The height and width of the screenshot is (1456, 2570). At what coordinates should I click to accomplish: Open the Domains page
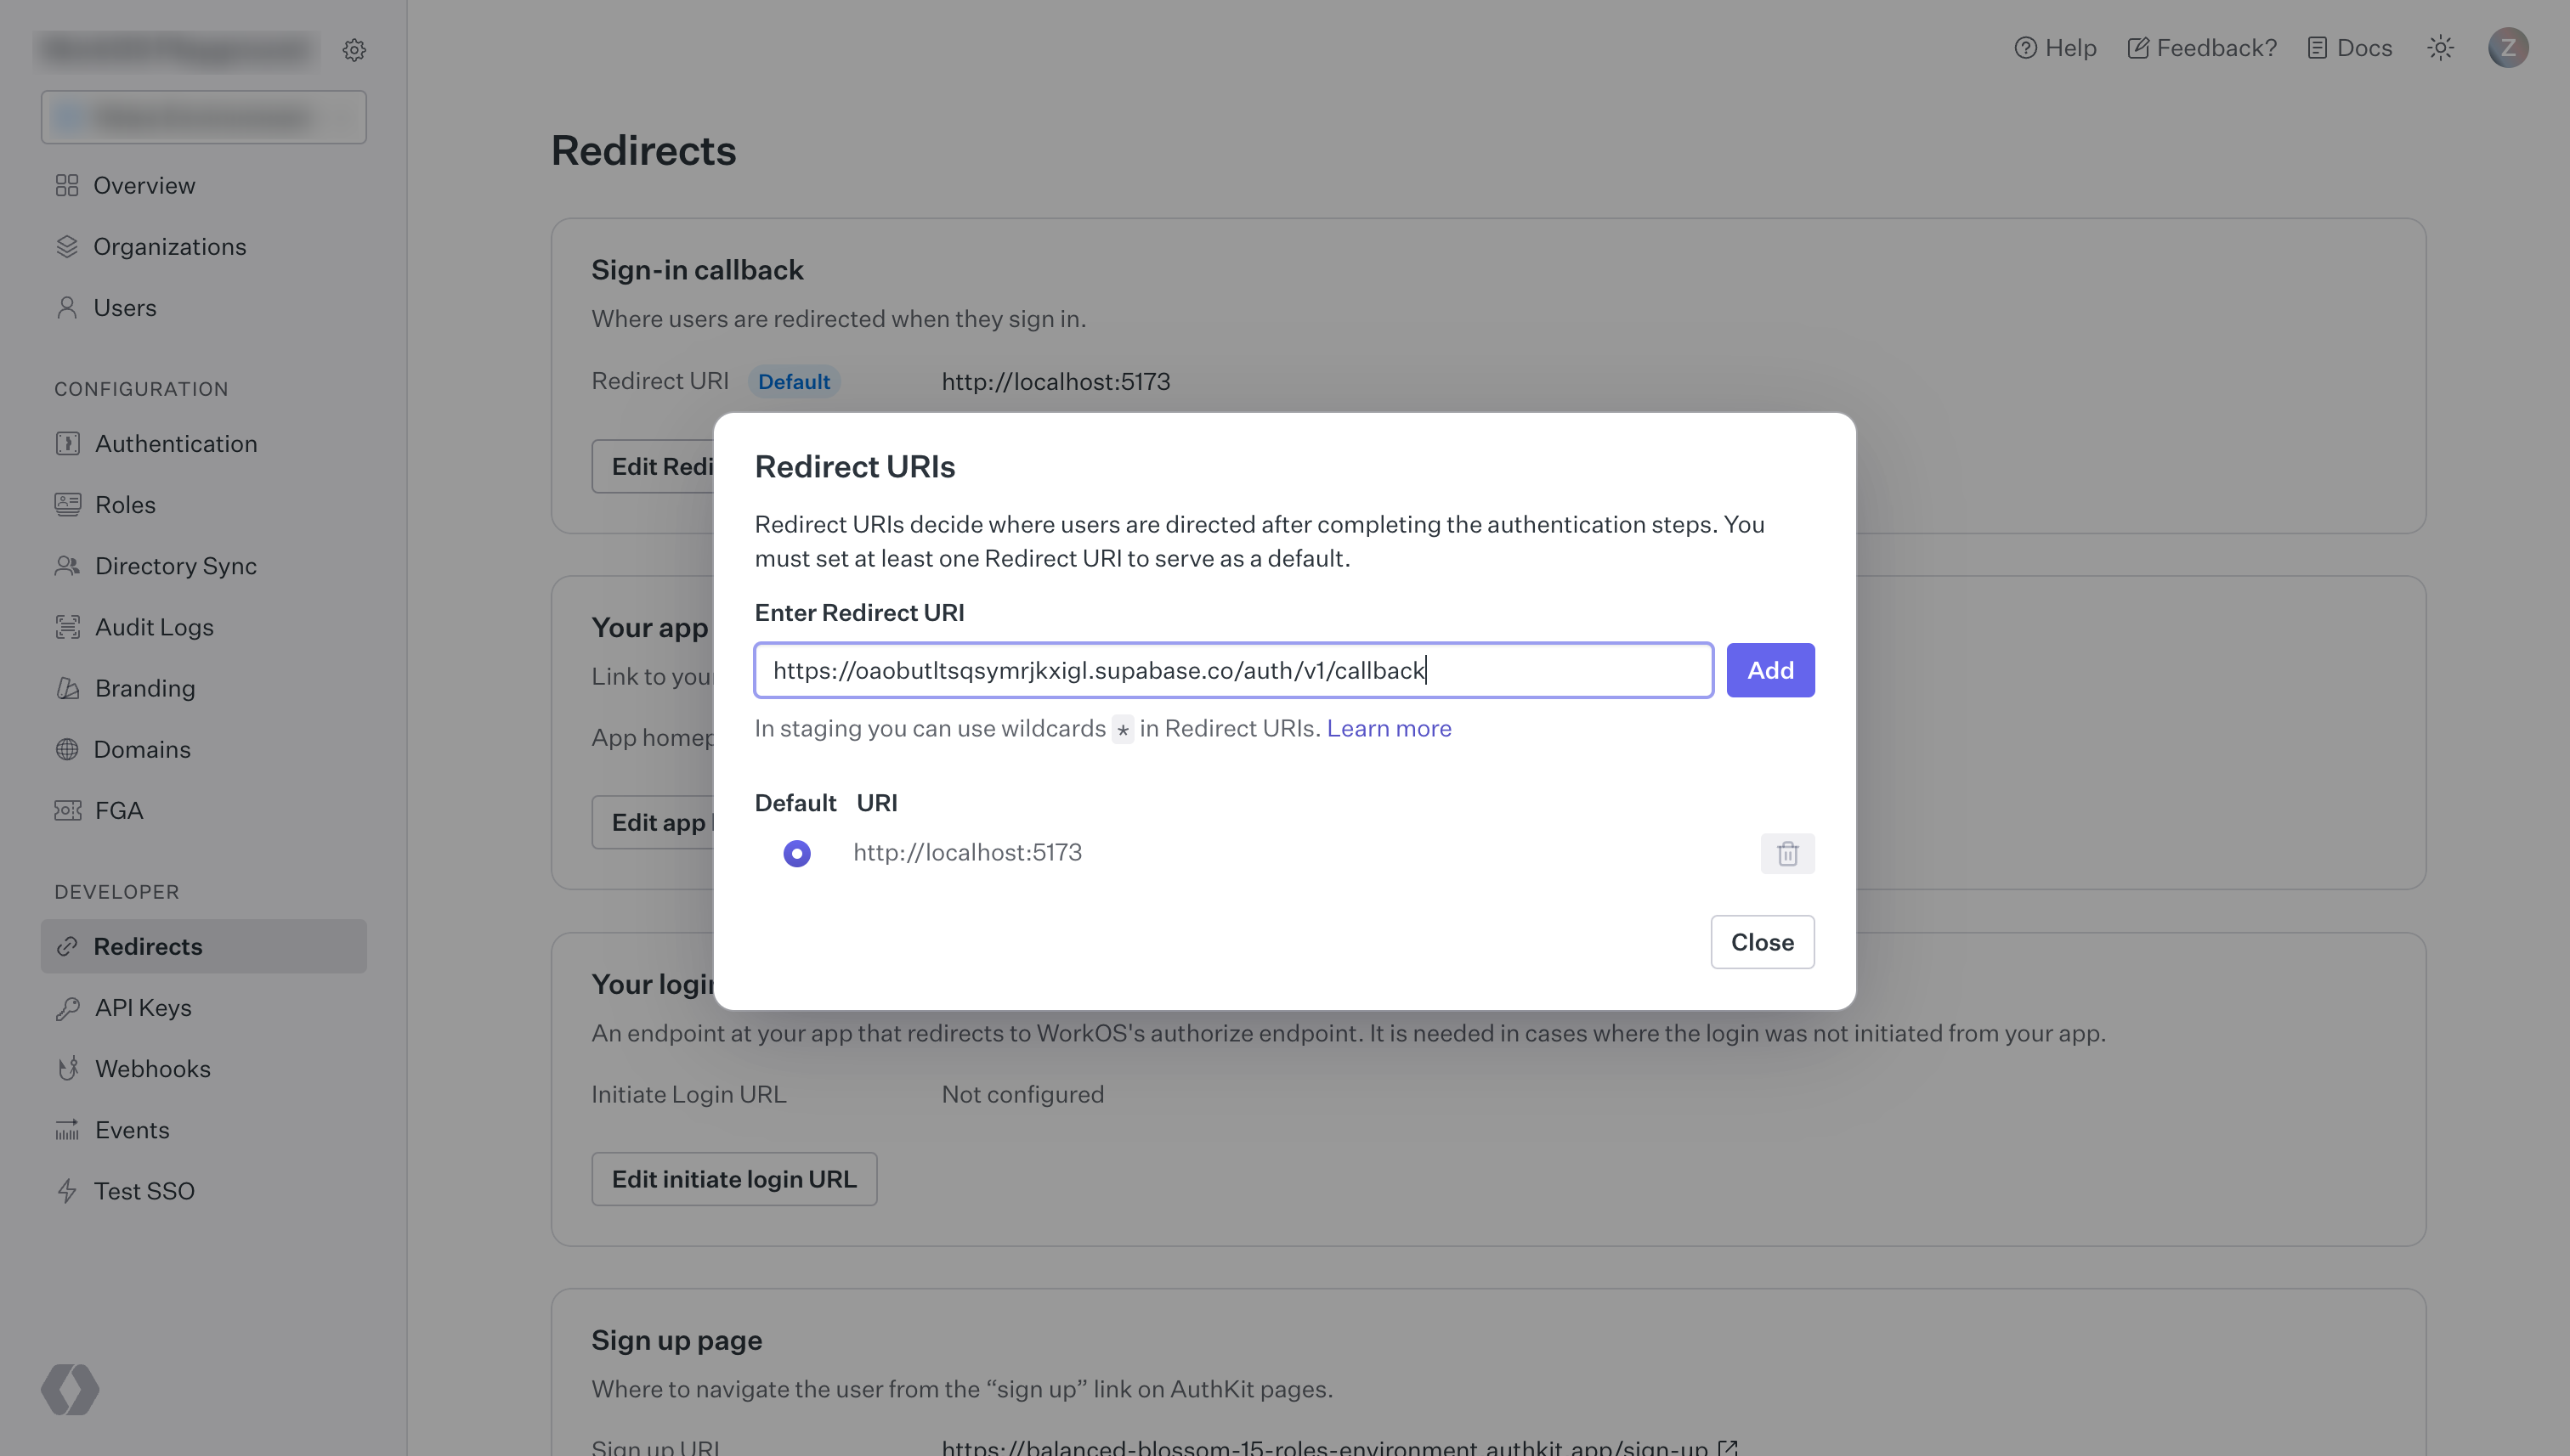tap(143, 749)
